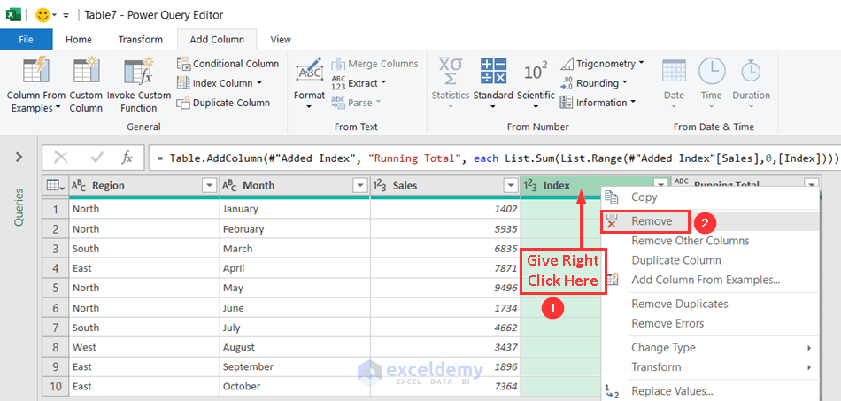Image resolution: width=841 pixels, height=401 pixels.
Task: Click table options icon in grid corner
Action: click(55, 186)
